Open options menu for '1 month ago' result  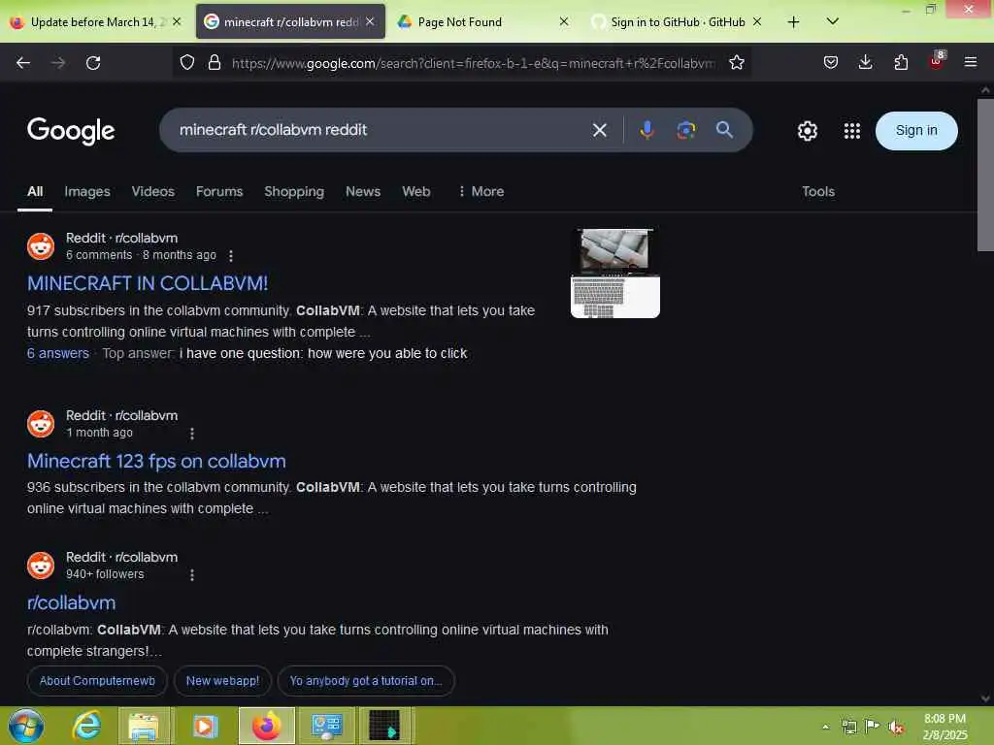tap(192, 434)
